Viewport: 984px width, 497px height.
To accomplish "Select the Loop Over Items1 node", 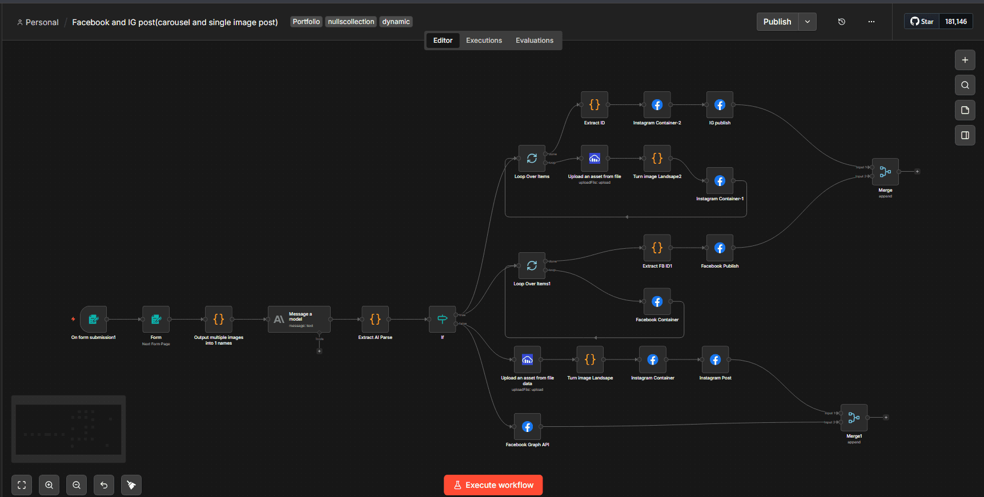I will [532, 266].
